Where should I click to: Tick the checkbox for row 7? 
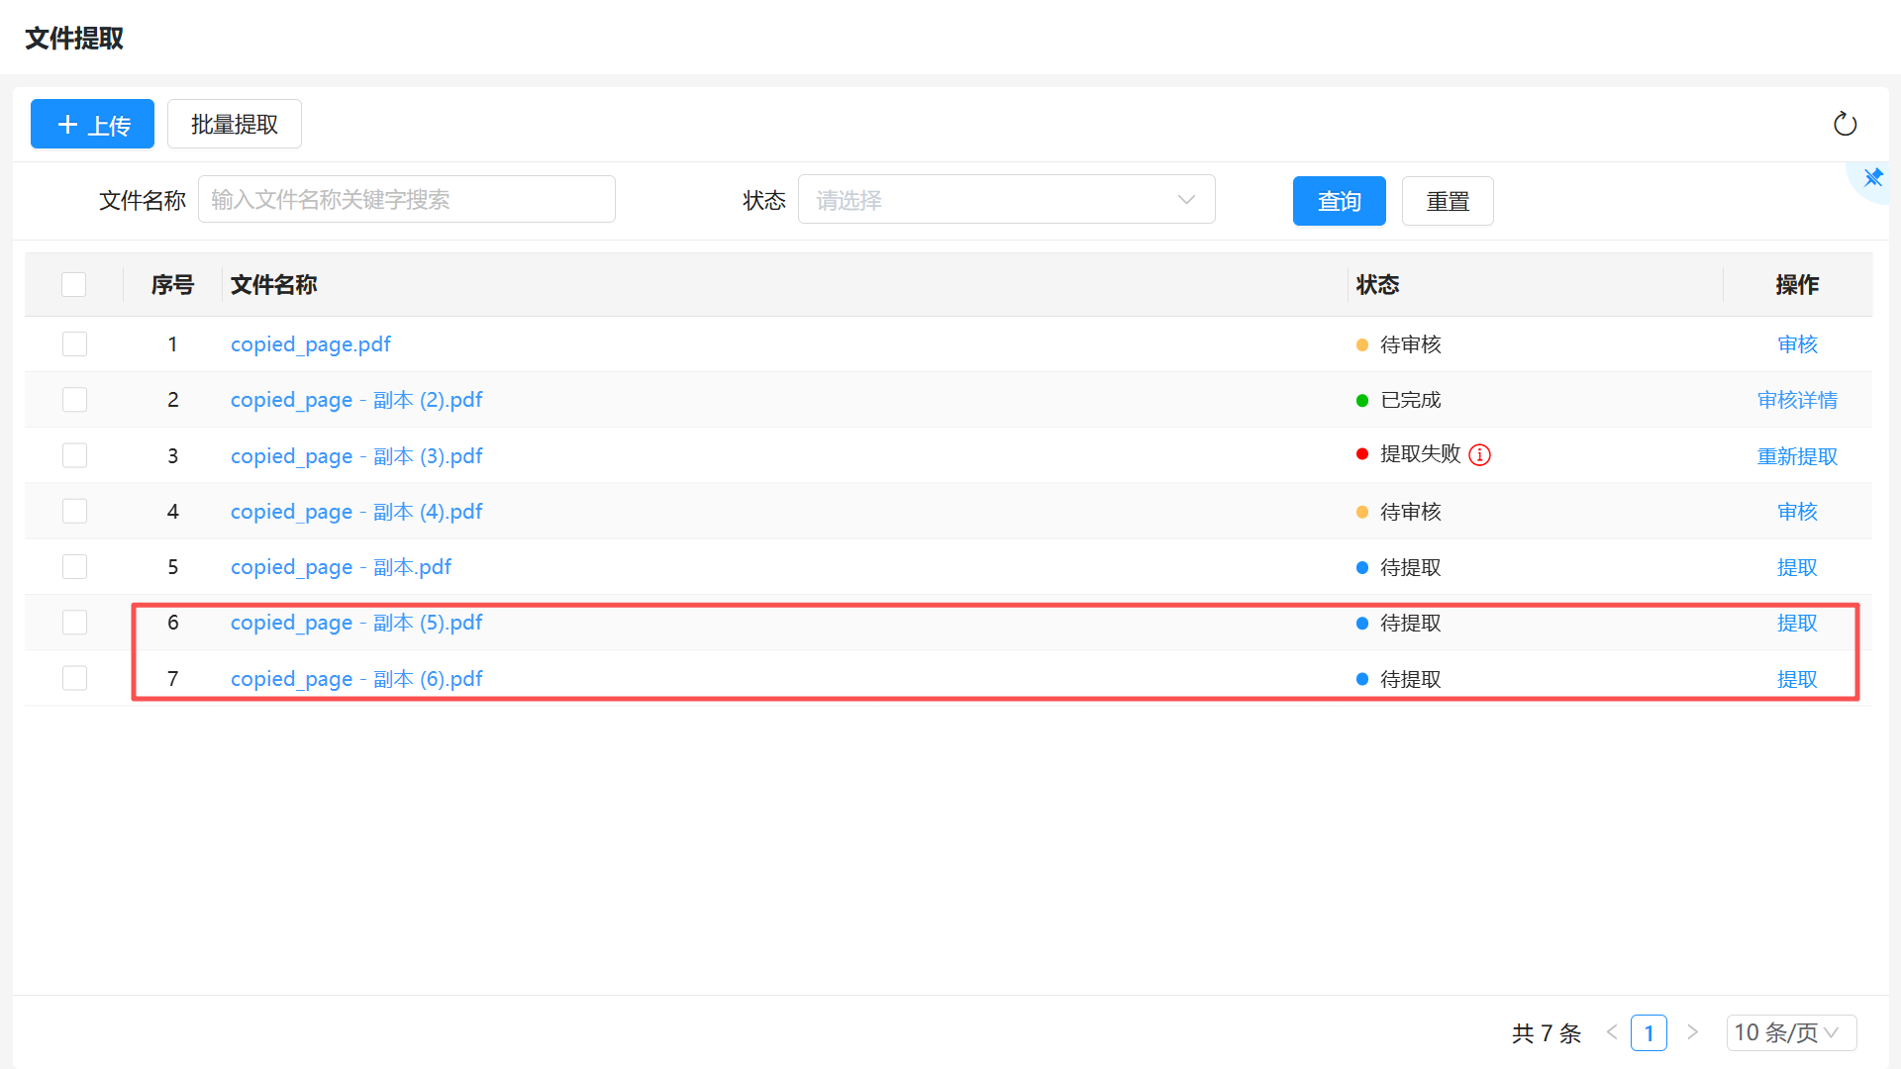tap(74, 678)
